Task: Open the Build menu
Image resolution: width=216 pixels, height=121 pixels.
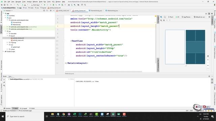Action: pos(41,2)
